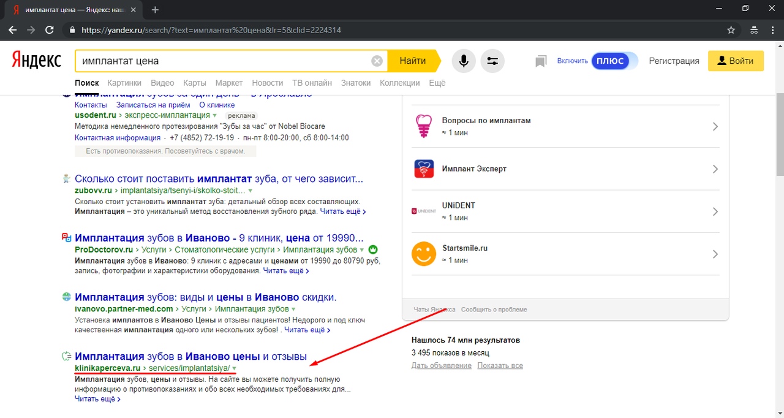Open the Имплант Эксперт row chevron

[x=715, y=169]
